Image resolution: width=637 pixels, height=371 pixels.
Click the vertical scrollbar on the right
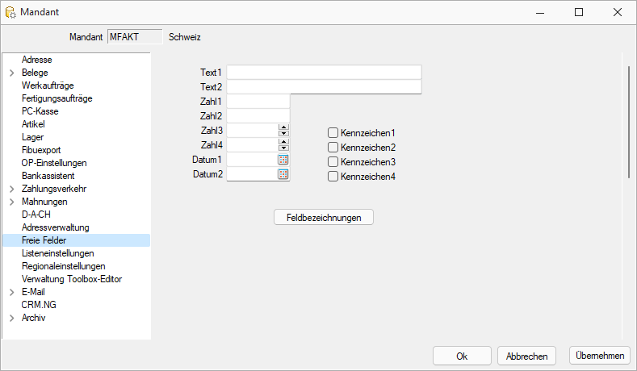tap(629, 122)
